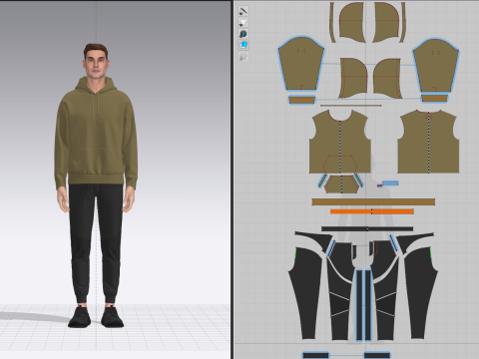Select the right sleeve pattern piece

click(x=436, y=67)
